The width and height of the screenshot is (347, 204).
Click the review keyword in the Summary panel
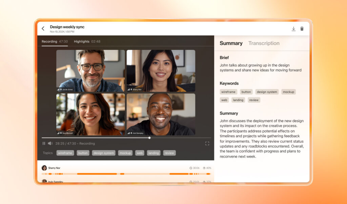click(253, 100)
